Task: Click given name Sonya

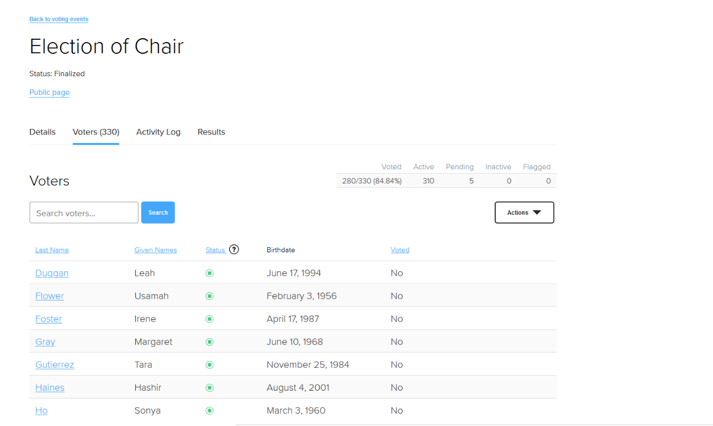Action: (x=148, y=411)
